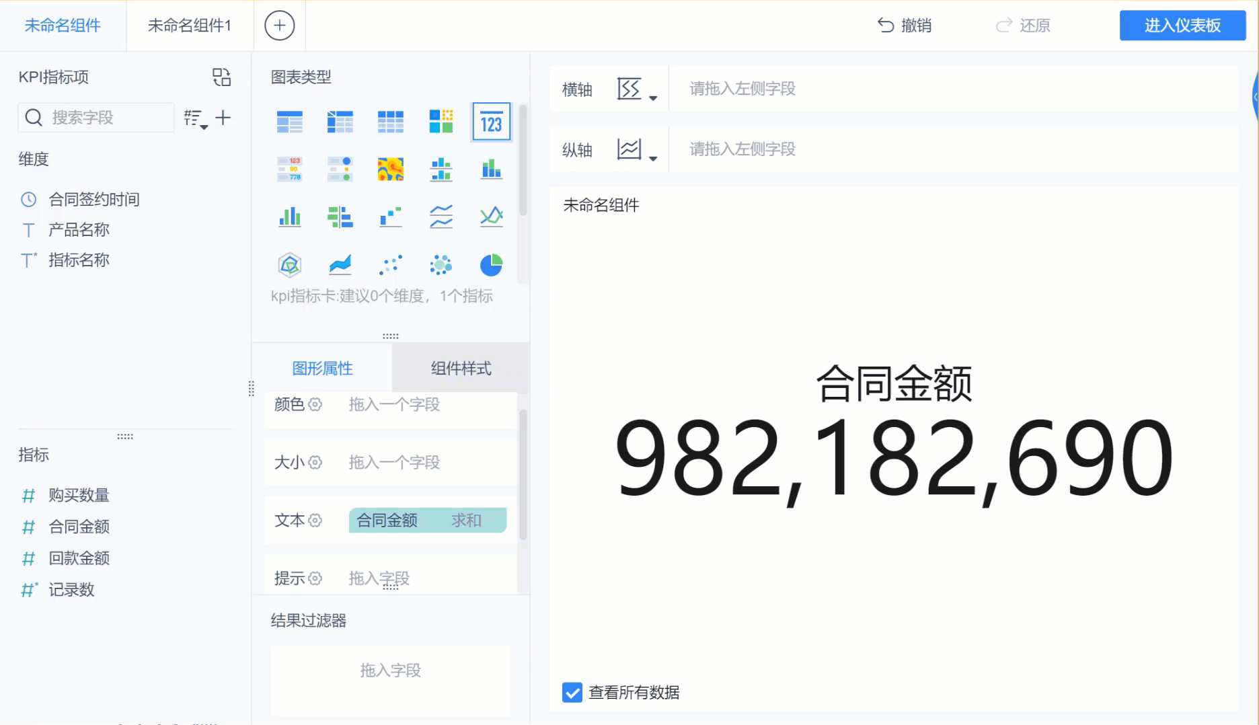
Task: Switch to the 组件样式 tab
Action: point(460,368)
